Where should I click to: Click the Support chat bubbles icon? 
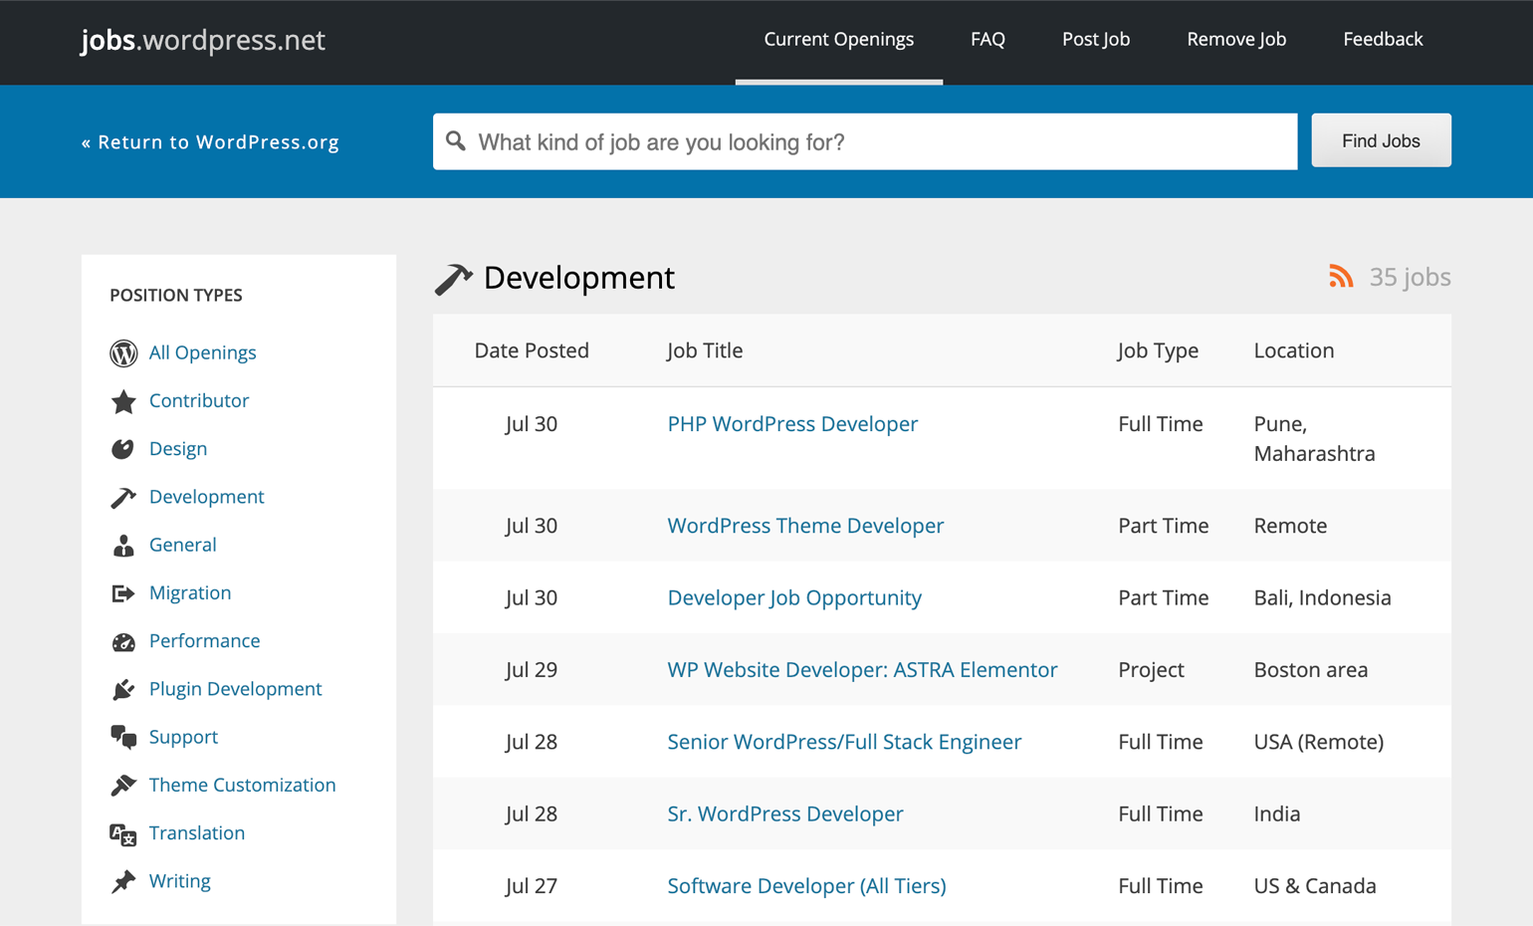pos(123,738)
